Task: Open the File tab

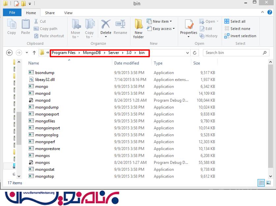Action: coord(12,13)
